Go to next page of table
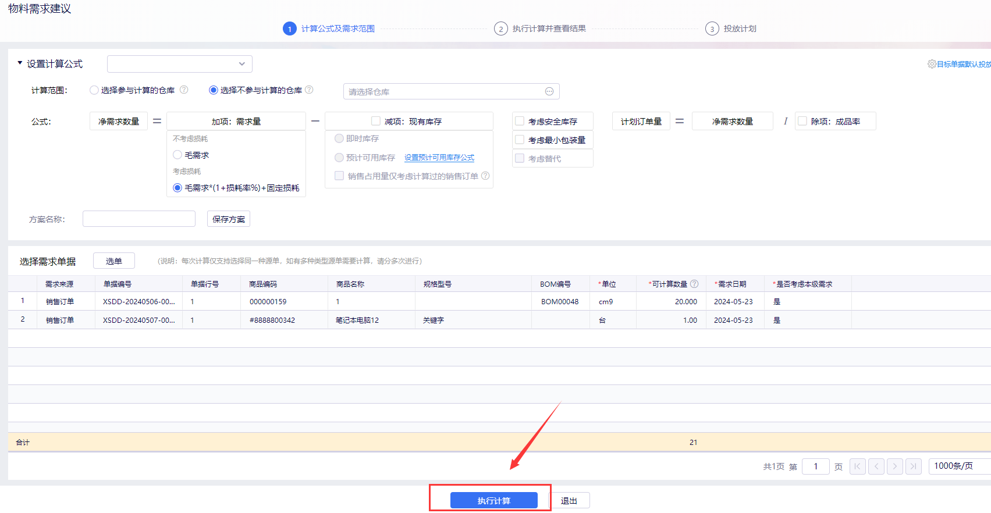The height and width of the screenshot is (513, 991). pos(895,466)
